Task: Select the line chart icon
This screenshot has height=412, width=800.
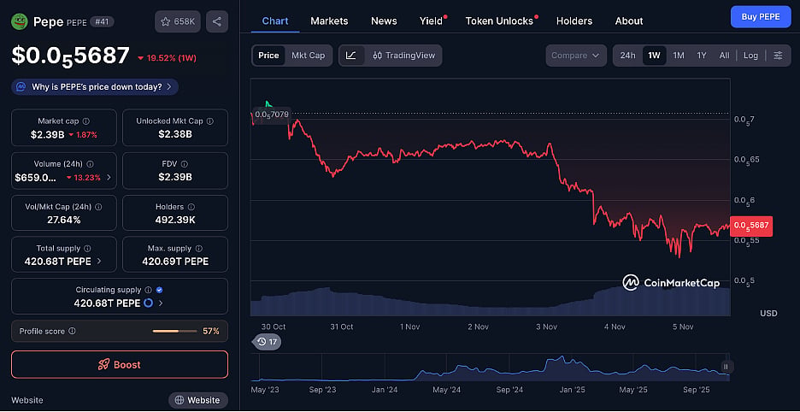Action: click(x=351, y=56)
